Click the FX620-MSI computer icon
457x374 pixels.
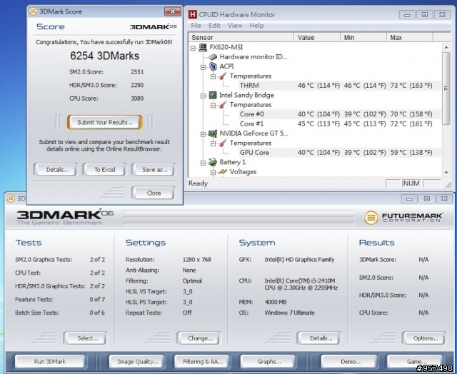[203, 47]
